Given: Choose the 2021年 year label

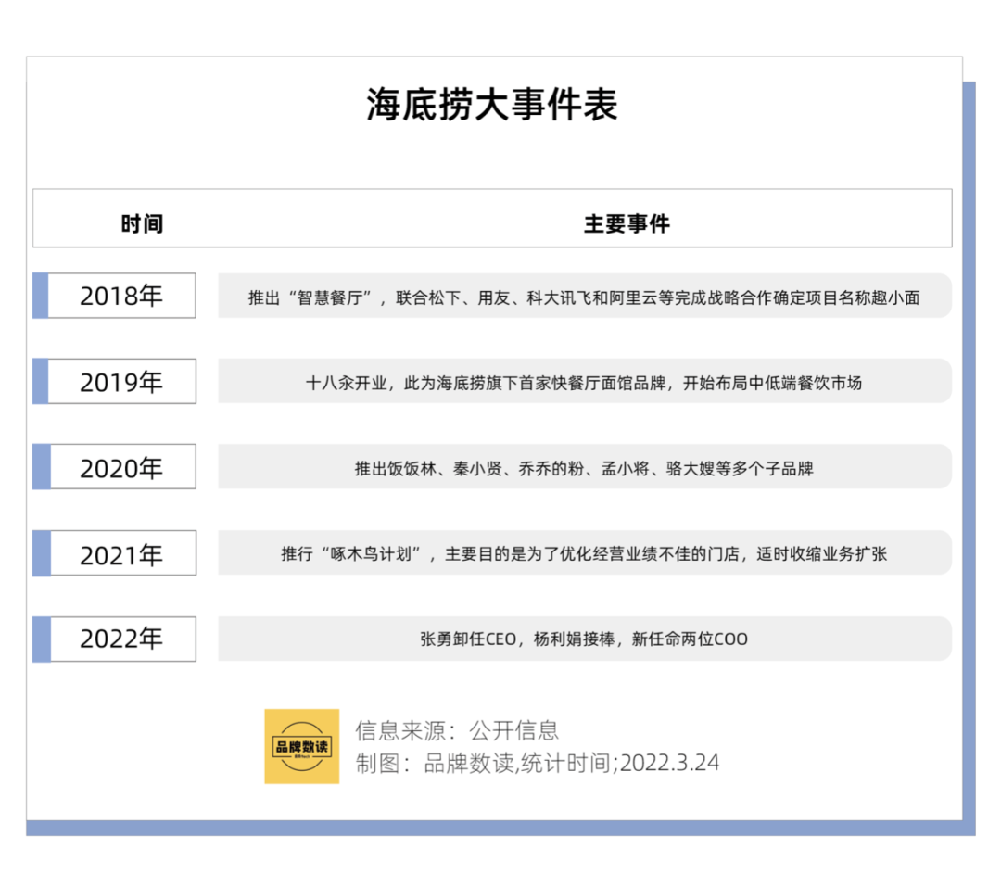Looking at the screenshot, I should point(121,553).
